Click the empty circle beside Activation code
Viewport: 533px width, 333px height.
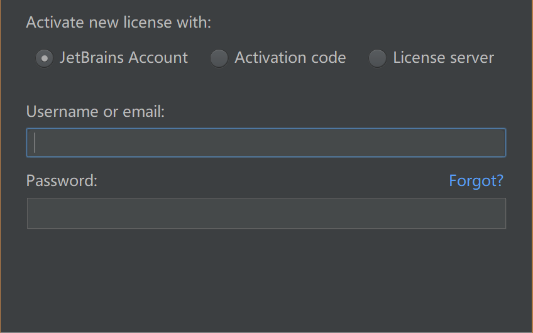(219, 58)
